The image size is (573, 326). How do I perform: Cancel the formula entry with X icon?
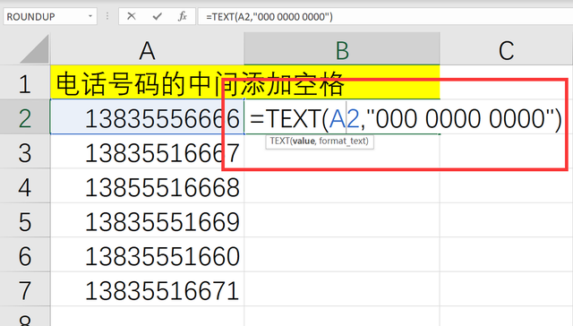[132, 16]
